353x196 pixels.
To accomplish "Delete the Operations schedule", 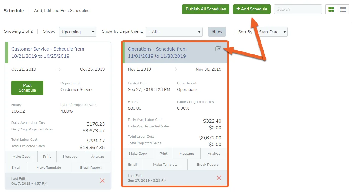I will [x=219, y=178].
